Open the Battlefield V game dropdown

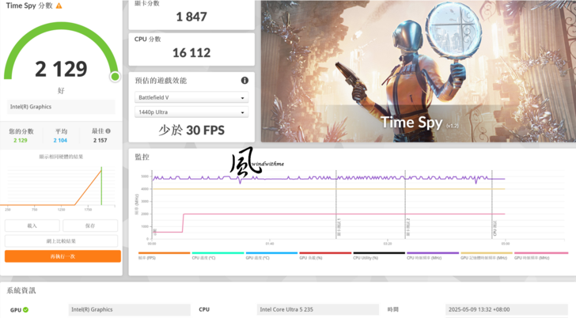click(x=191, y=97)
